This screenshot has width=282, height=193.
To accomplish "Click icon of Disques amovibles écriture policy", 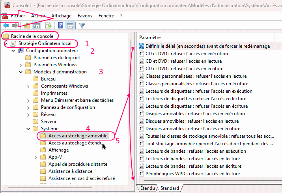I will [x=141, y=129].
